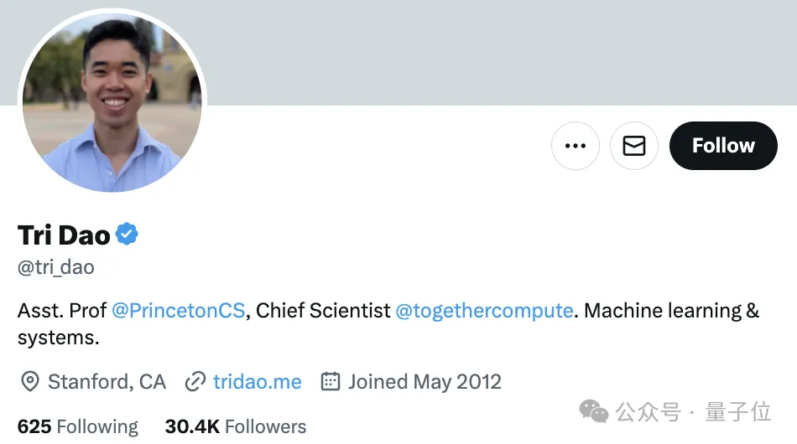Click the blue verified badge

click(127, 235)
